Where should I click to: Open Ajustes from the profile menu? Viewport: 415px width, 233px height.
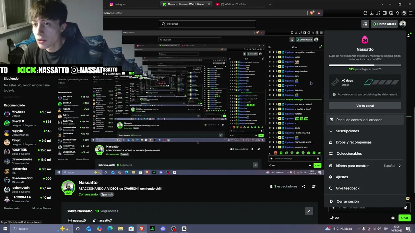pos(365,177)
